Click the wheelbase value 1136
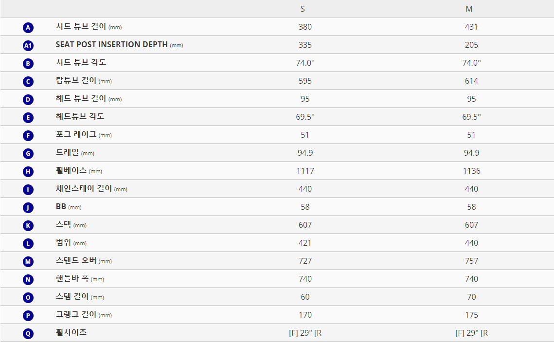554x343 pixels. [471, 171]
